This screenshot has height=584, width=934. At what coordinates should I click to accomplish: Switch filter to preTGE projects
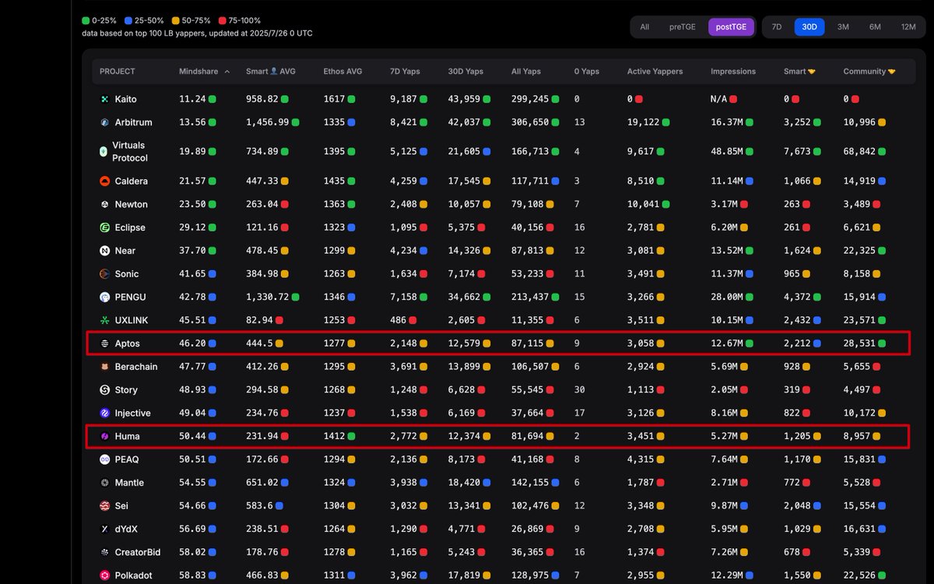(683, 27)
